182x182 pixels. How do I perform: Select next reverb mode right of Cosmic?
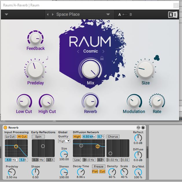coord(103,51)
